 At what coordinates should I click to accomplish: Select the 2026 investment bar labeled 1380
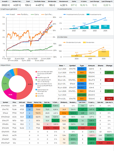tap(105, 27)
